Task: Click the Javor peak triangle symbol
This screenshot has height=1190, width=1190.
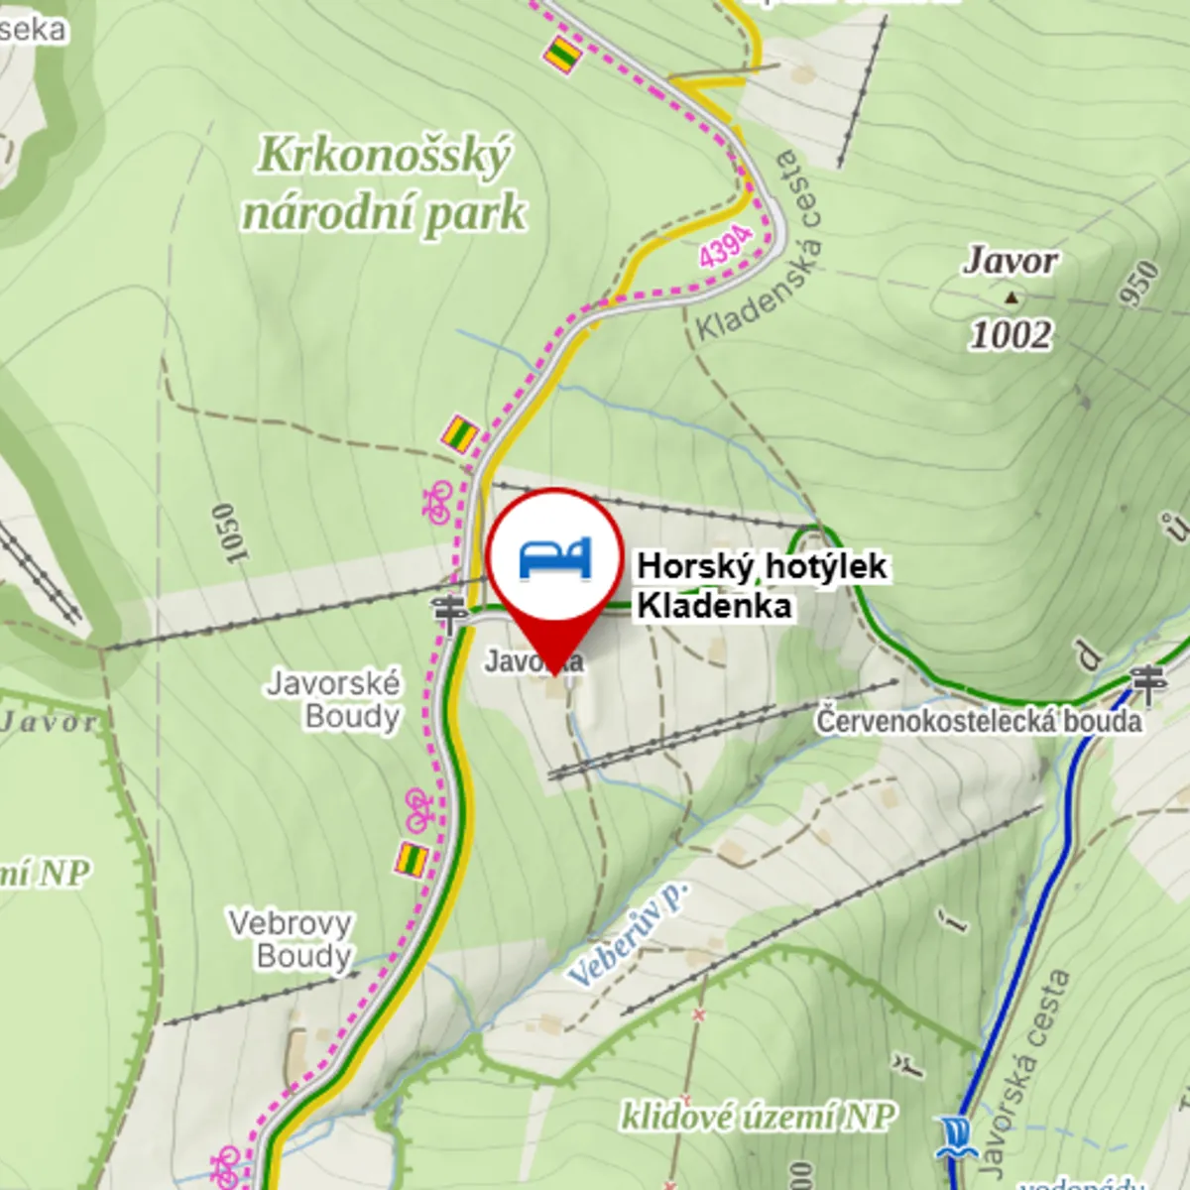Action: click(x=1011, y=297)
